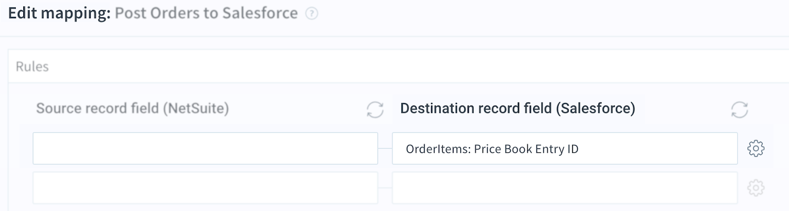The height and width of the screenshot is (211, 789).
Task: Click the (NetSuite) text in the source header
Action: pyautogui.click(x=196, y=108)
